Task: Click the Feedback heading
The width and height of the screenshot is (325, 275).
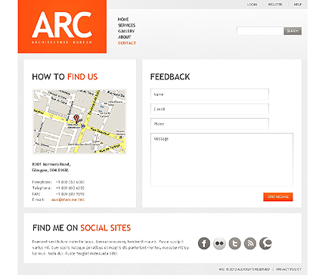Action: (170, 77)
